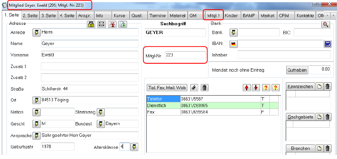This screenshot has height=159, width=337.
Task: Open Altersklasse lookup selection button
Action: (134, 147)
